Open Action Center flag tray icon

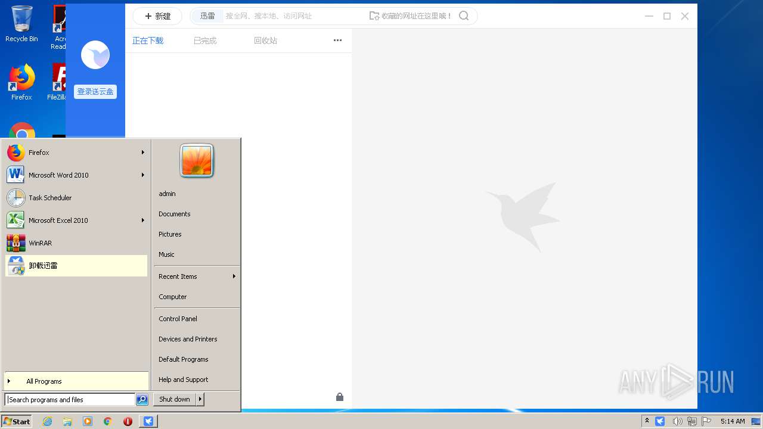[706, 421]
